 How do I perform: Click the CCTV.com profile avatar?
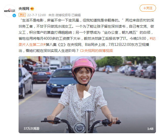[10, 11]
